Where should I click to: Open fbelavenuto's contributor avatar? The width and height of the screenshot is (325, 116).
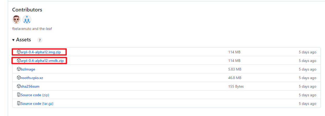tap(16, 20)
